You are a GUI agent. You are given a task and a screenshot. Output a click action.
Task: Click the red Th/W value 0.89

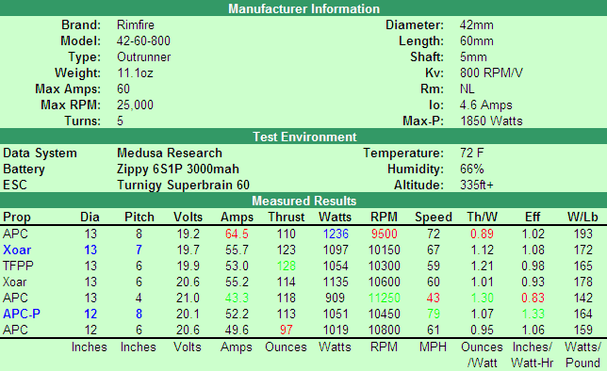point(482,234)
